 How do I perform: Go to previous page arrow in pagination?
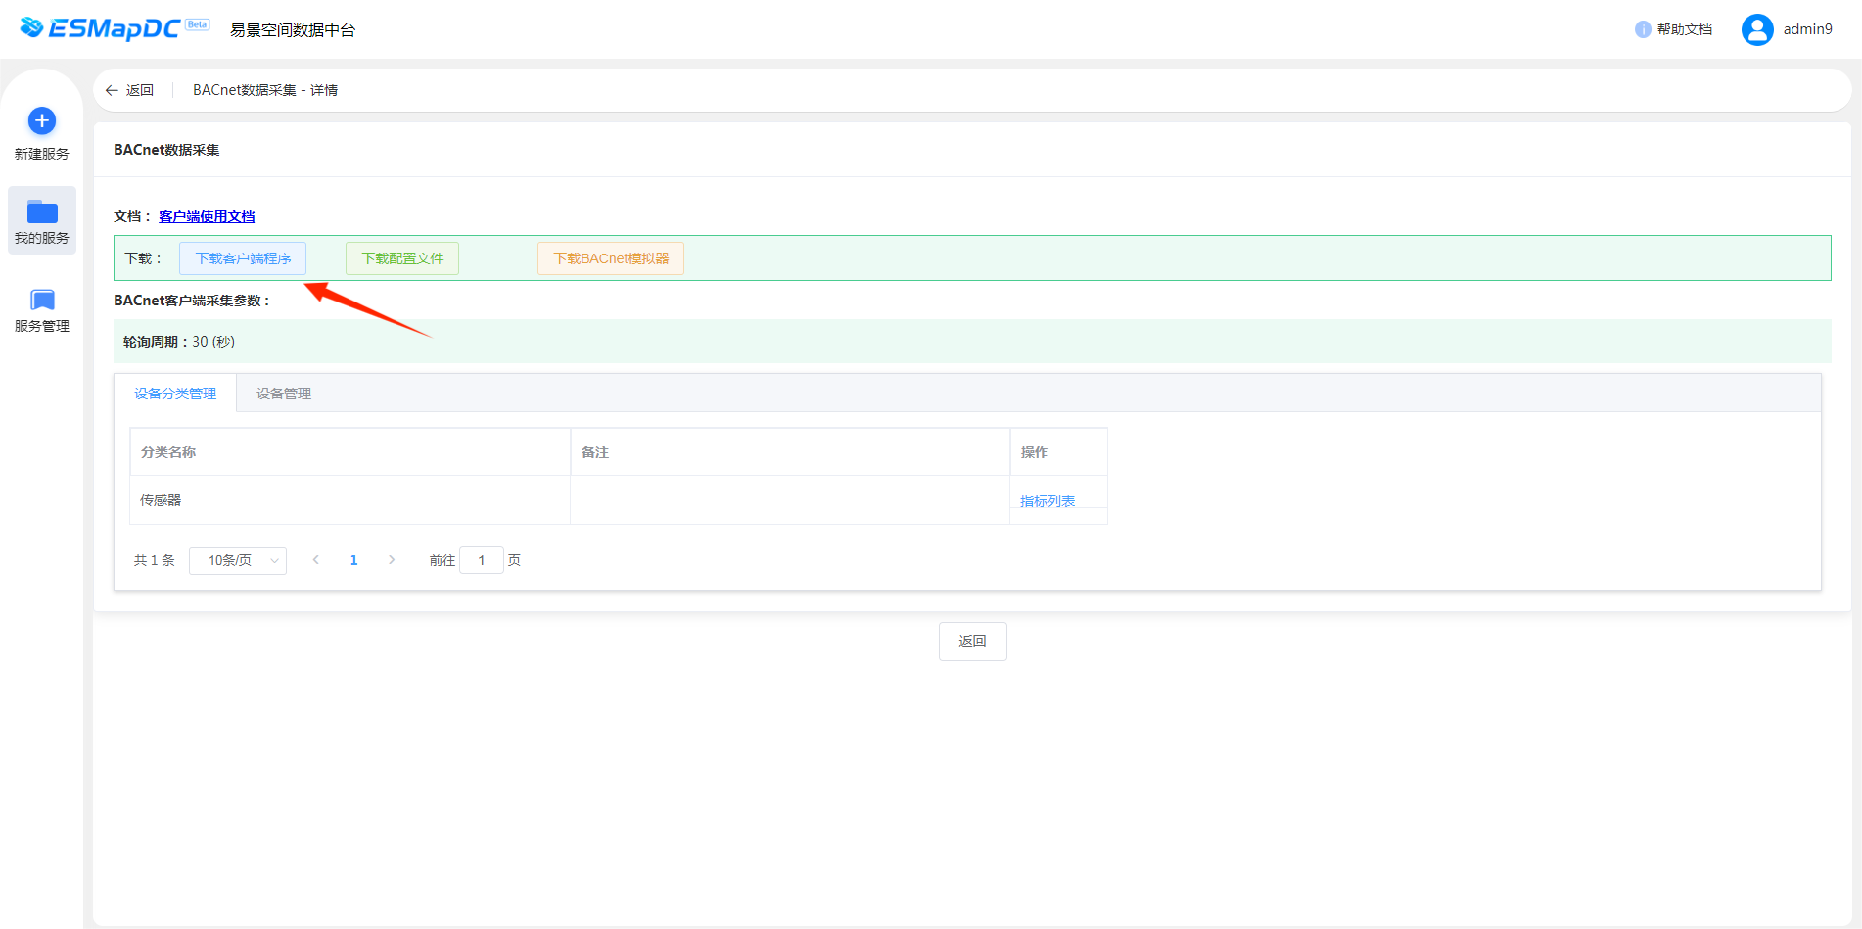coord(316,560)
